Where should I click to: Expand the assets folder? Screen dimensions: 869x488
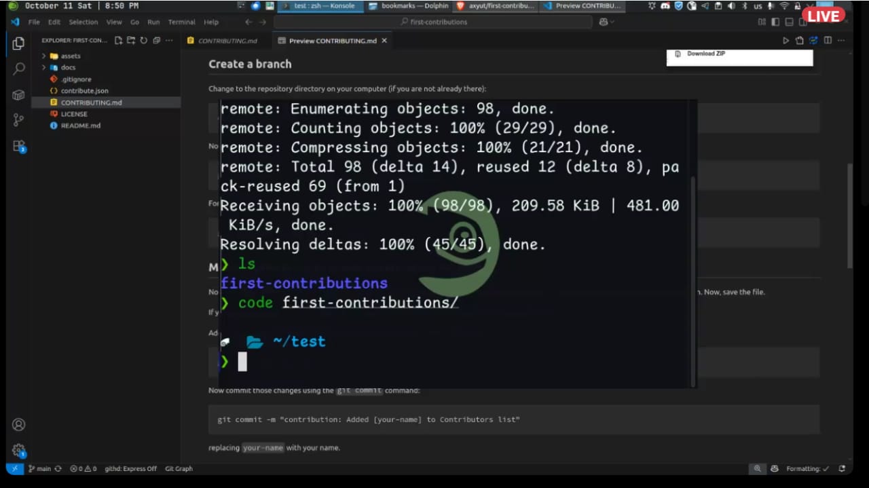(x=70, y=56)
